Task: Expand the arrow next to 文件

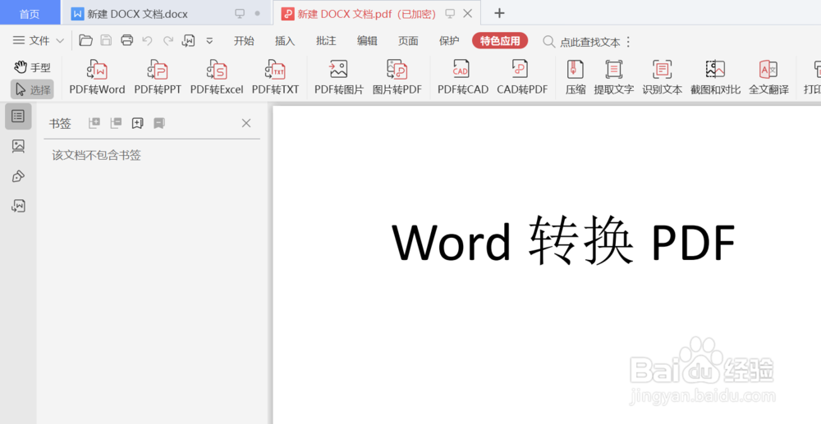Action: [x=60, y=41]
